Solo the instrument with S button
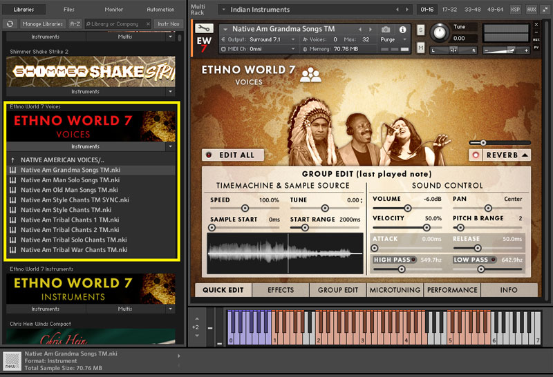The width and height of the screenshot is (553, 377). [x=421, y=30]
